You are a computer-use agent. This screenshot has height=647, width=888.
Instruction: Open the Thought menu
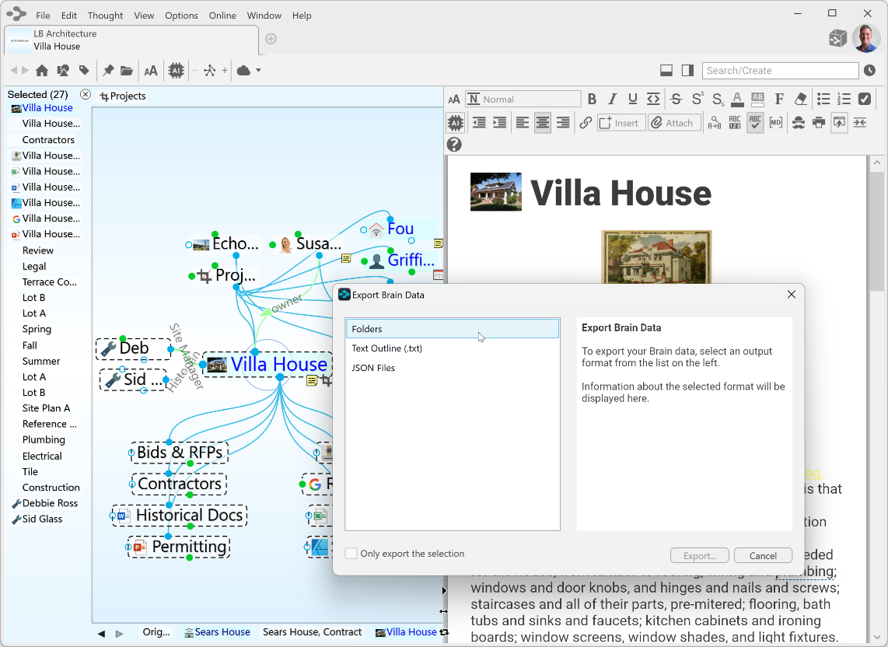pyautogui.click(x=105, y=16)
